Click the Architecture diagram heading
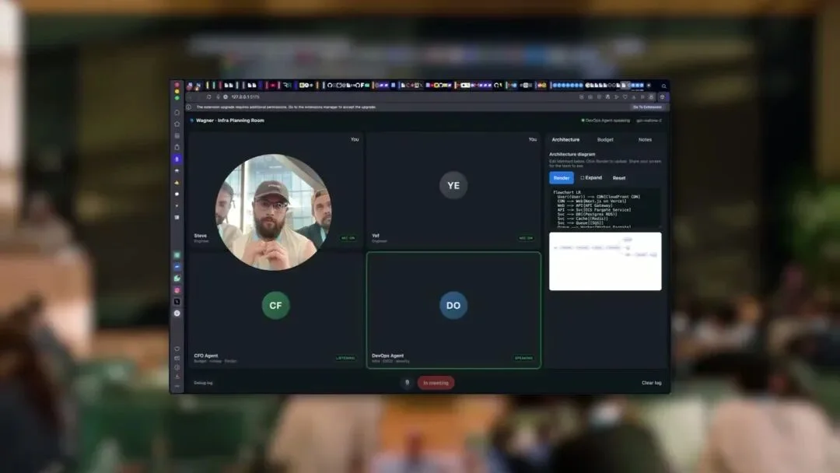This screenshot has height=473, width=840. (x=572, y=154)
